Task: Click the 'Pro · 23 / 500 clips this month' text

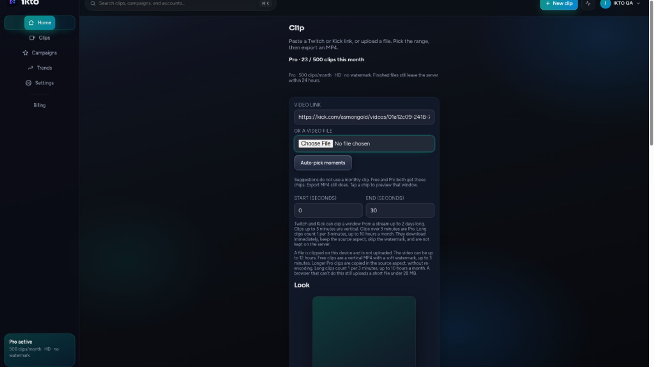Action: point(326,60)
